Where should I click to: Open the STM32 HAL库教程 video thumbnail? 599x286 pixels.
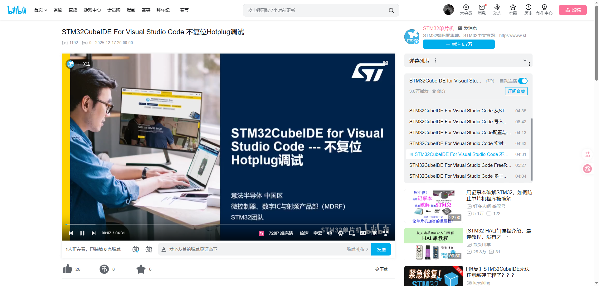pyautogui.click(x=434, y=245)
